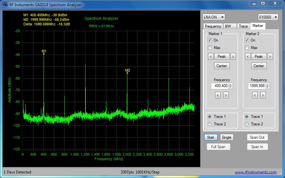This screenshot has width=285, height=178.
Task: Select Trace 2 for Marker 1
Action: tap(210, 124)
